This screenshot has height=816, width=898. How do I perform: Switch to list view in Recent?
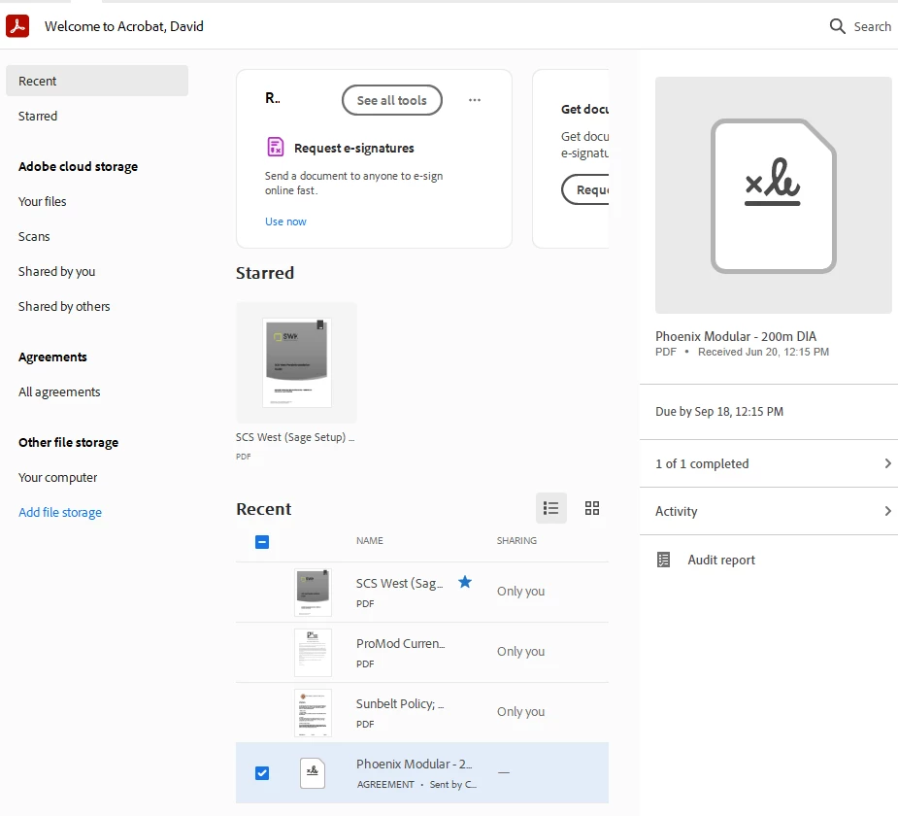coord(551,508)
